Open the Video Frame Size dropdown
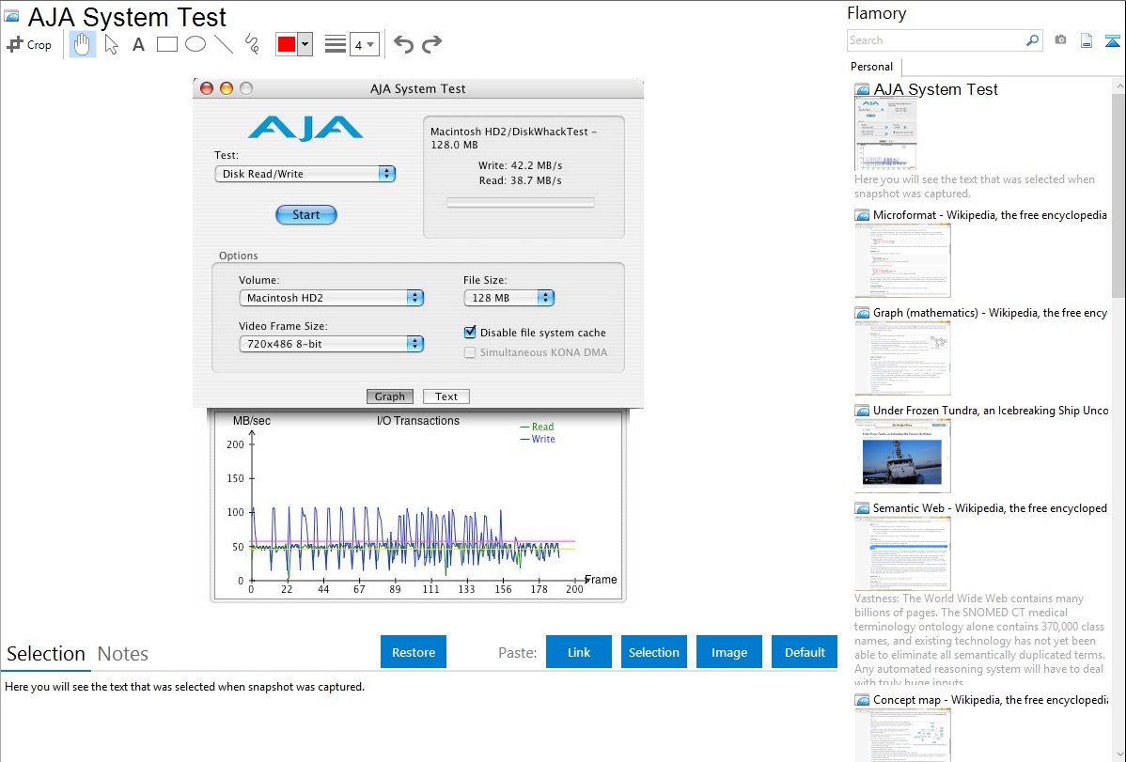Viewport: 1126px width, 762px height. (x=331, y=344)
